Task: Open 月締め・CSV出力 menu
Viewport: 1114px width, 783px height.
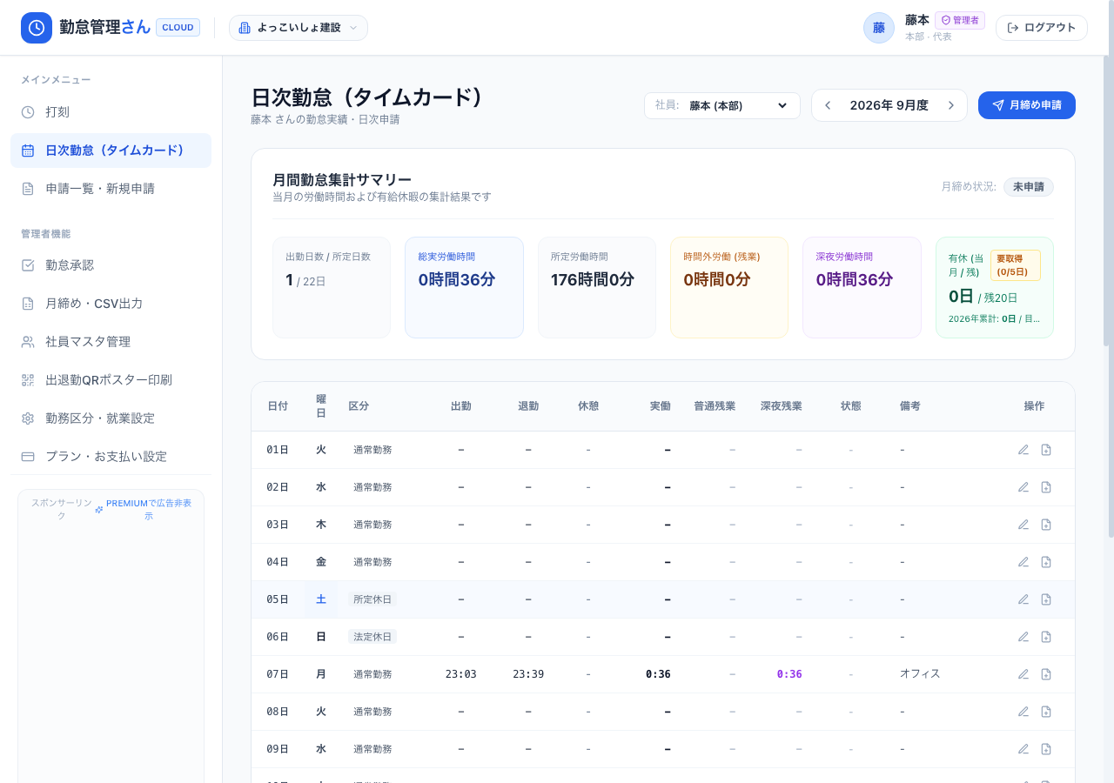Action: [111, 304]
